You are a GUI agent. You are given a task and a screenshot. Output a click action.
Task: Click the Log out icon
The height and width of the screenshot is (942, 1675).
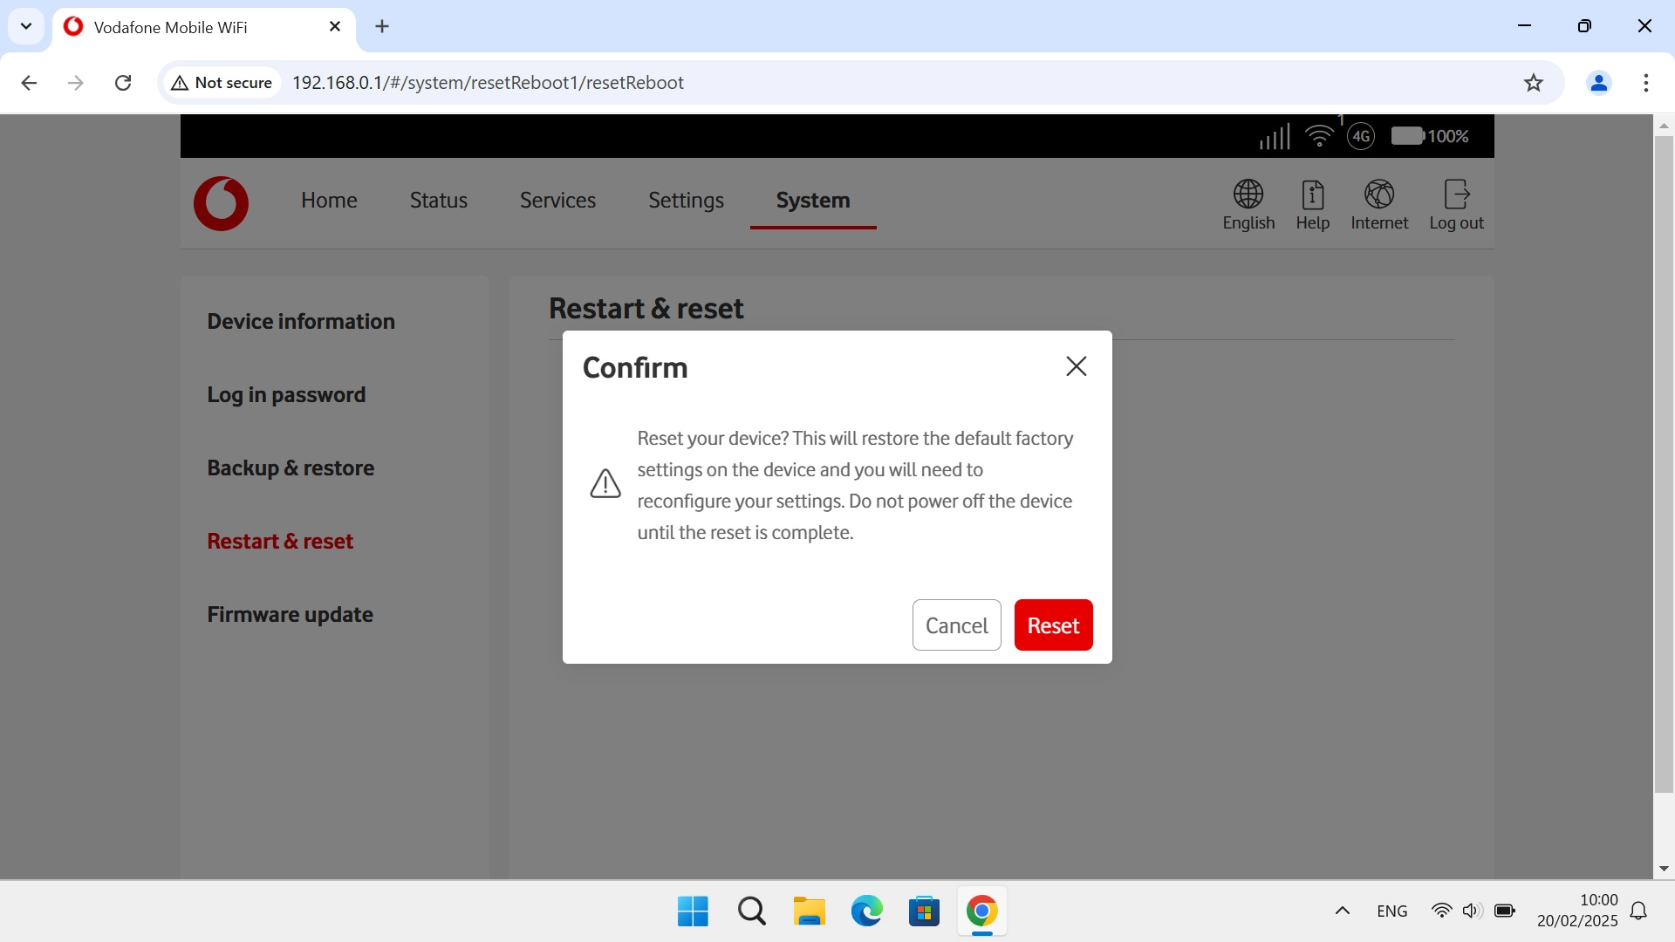tap(1456, 194)
